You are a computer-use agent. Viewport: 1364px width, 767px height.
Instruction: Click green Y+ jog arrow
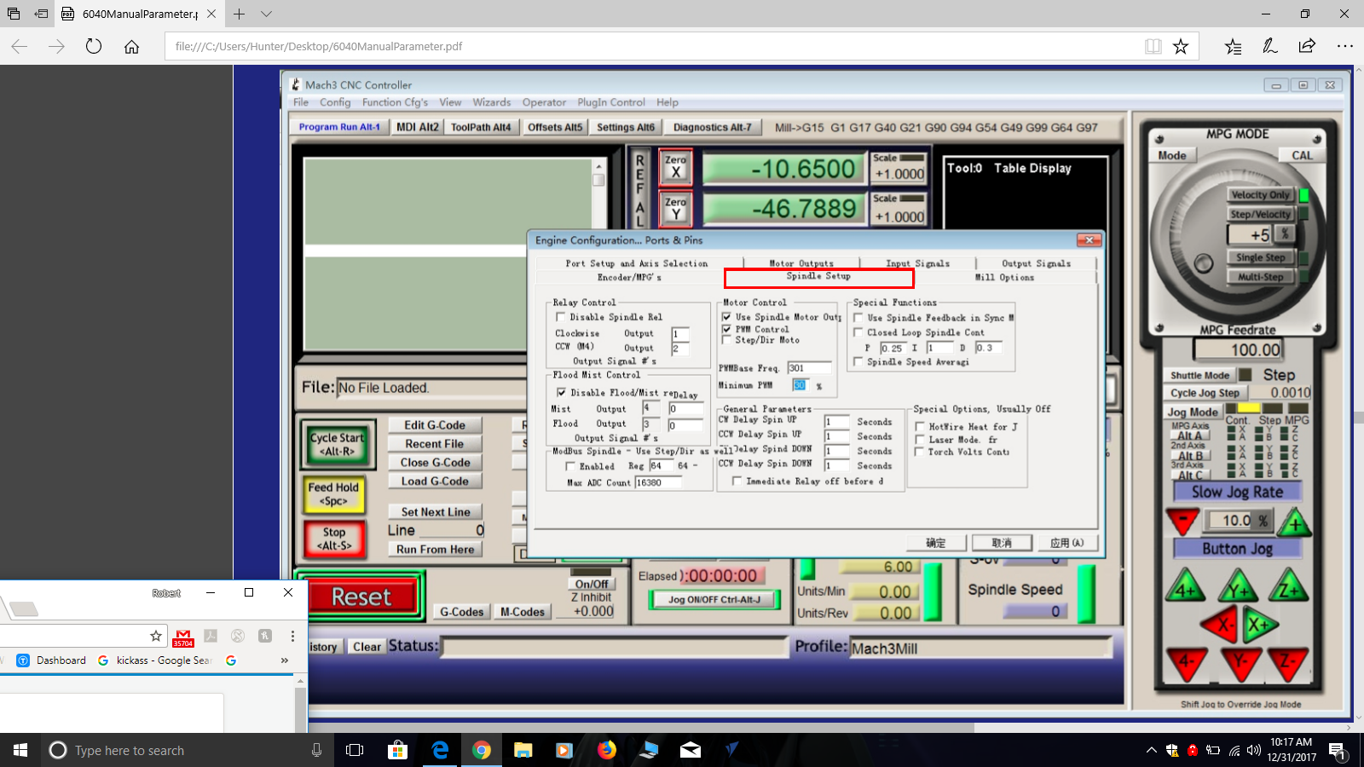point(1238,588)
